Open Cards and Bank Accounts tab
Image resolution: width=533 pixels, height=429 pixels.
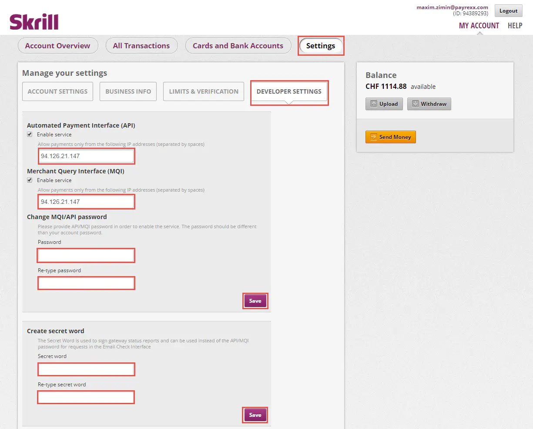click(x=238, y=46)
